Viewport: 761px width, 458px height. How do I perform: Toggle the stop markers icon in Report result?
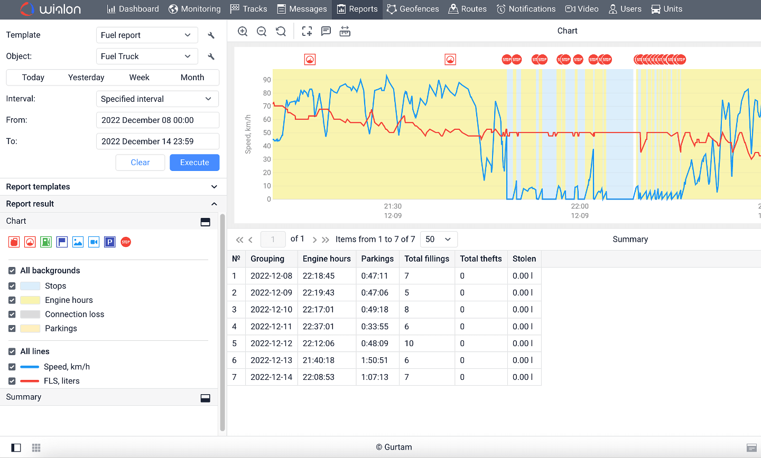[125, 242]
